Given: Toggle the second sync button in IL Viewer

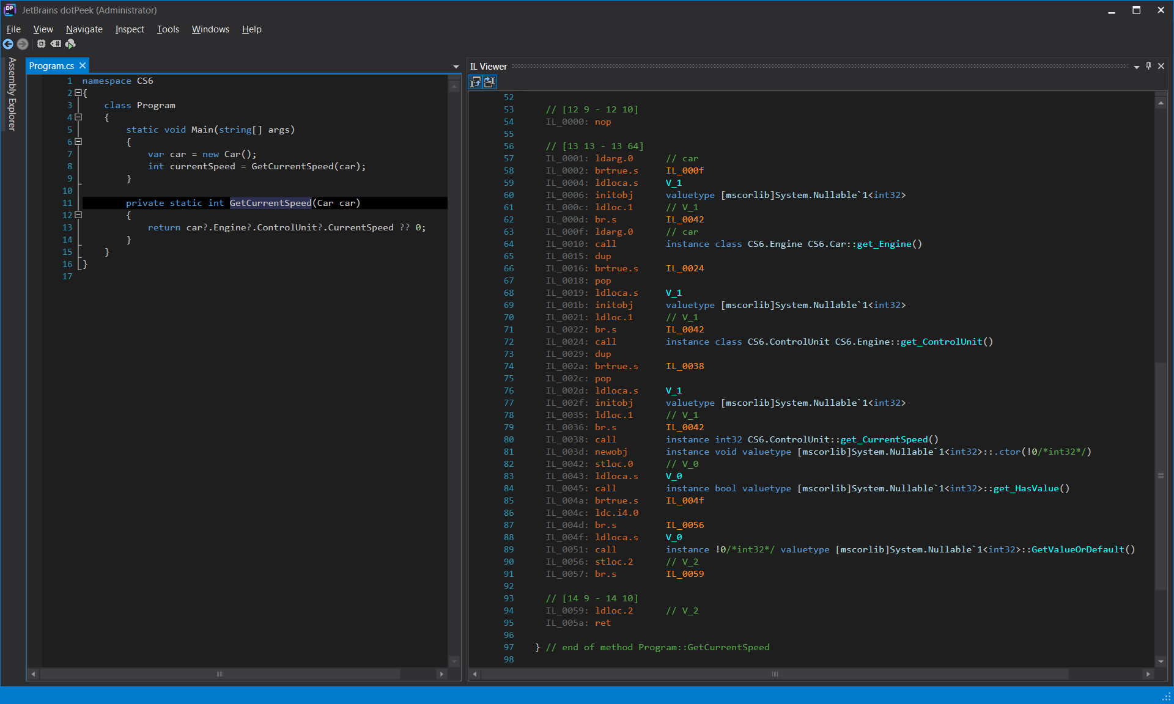Looking at the screenshot, I should (x=489, y=82).
